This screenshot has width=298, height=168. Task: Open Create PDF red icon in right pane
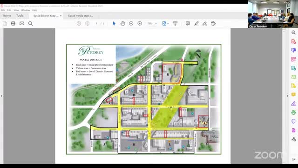(293, 42)
